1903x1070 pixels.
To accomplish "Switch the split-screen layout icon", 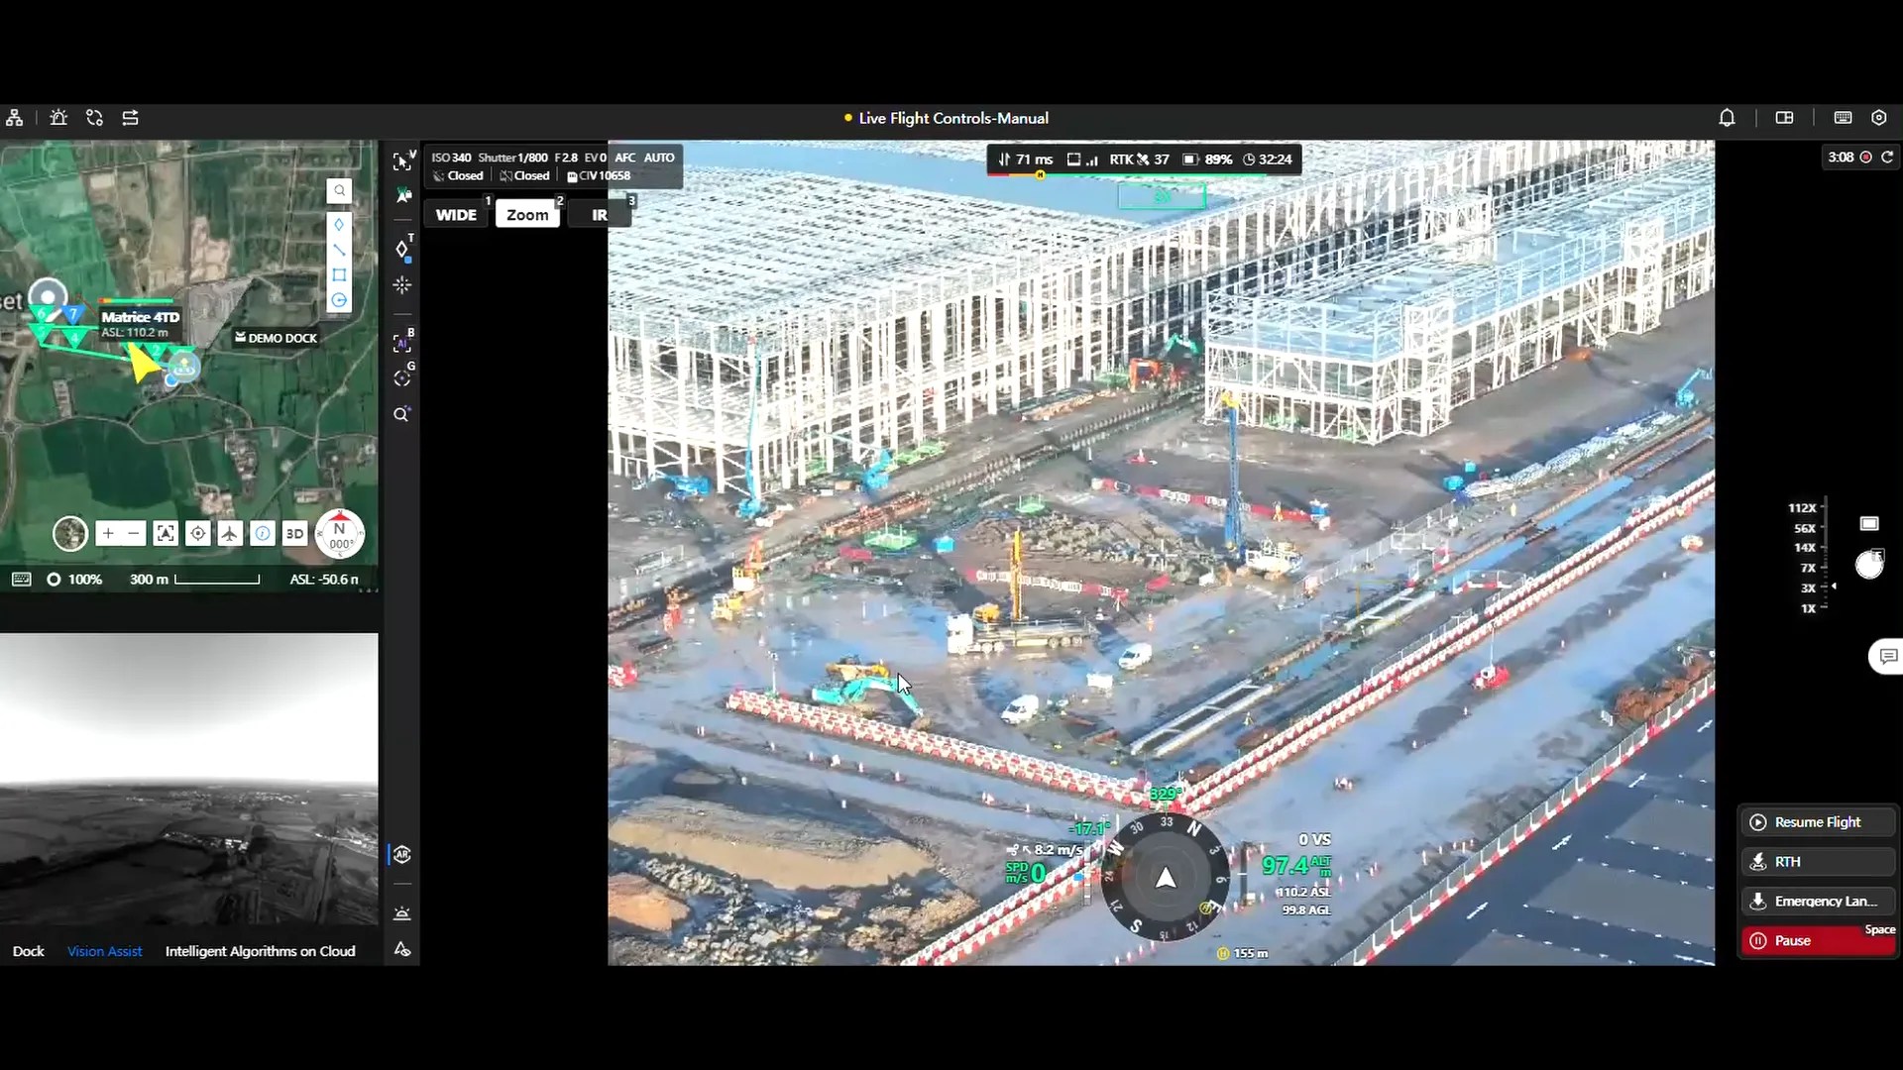I will pyautogui.click(x=1784, y=118).
